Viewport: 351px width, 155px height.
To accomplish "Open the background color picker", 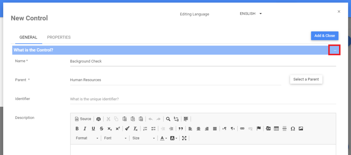I will 173,138.
